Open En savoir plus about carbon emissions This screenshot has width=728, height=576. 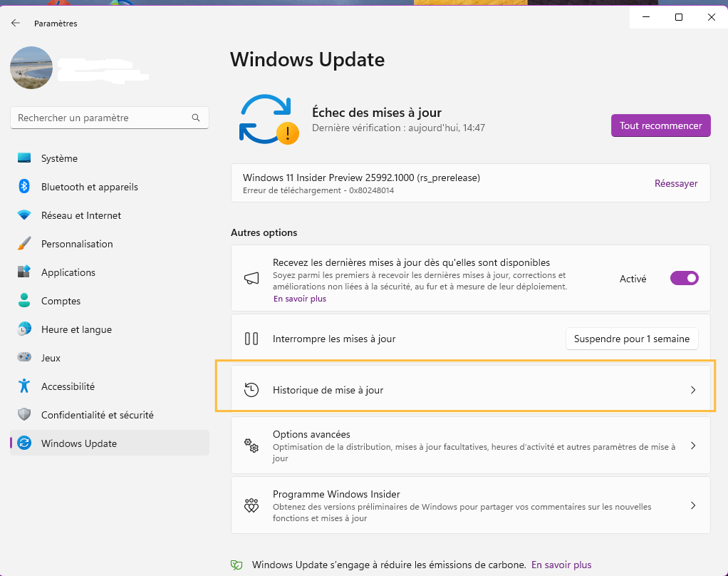coord(561,565)
